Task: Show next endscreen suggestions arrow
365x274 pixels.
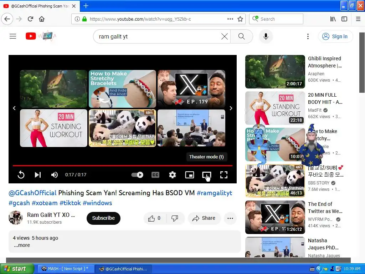Action: pos(231,108)
